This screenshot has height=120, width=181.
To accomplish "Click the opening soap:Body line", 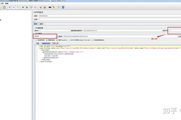I will click(45, 50).
